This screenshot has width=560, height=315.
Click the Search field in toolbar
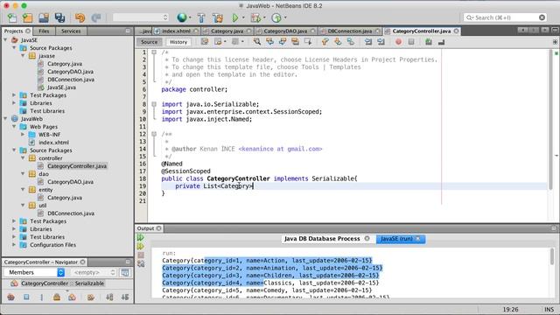coord(505,17)
